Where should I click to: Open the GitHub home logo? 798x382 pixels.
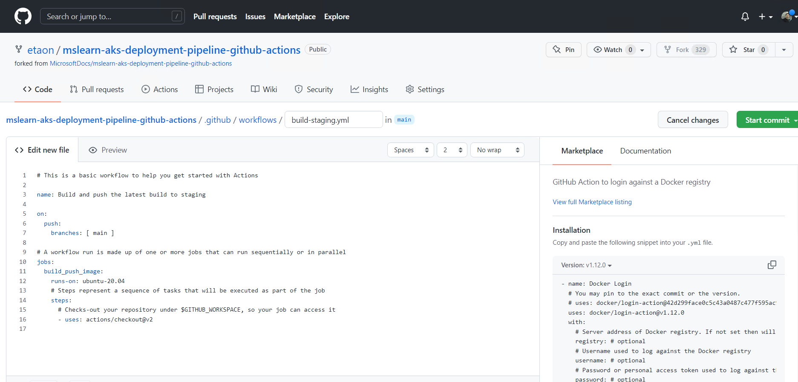tap(23, 17)
